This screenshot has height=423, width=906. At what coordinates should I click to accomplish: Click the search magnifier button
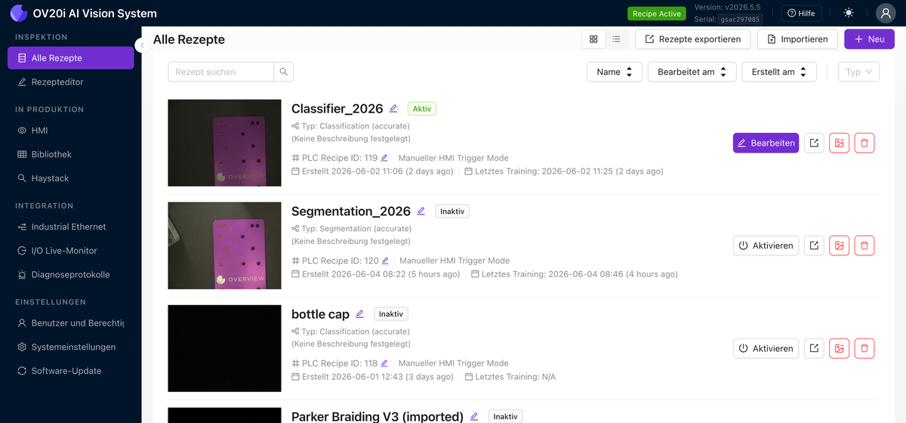click(x=284, y=72)
